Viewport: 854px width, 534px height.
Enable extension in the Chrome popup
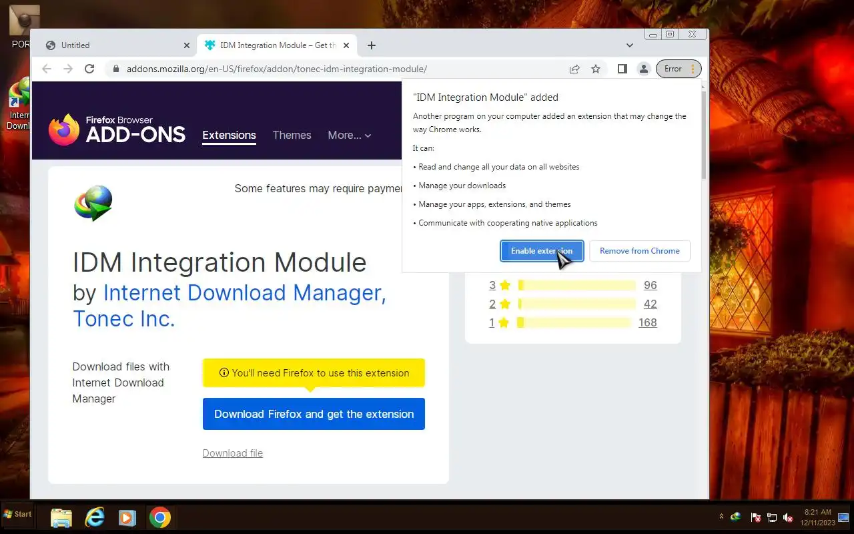click(x=542, y=251)
